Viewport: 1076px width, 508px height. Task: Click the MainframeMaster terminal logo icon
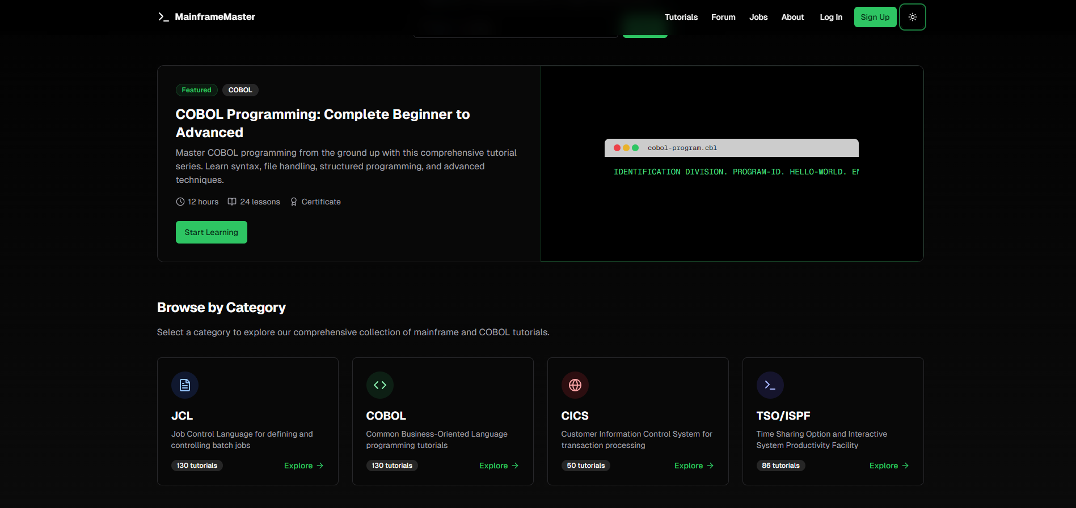point(163,17)
